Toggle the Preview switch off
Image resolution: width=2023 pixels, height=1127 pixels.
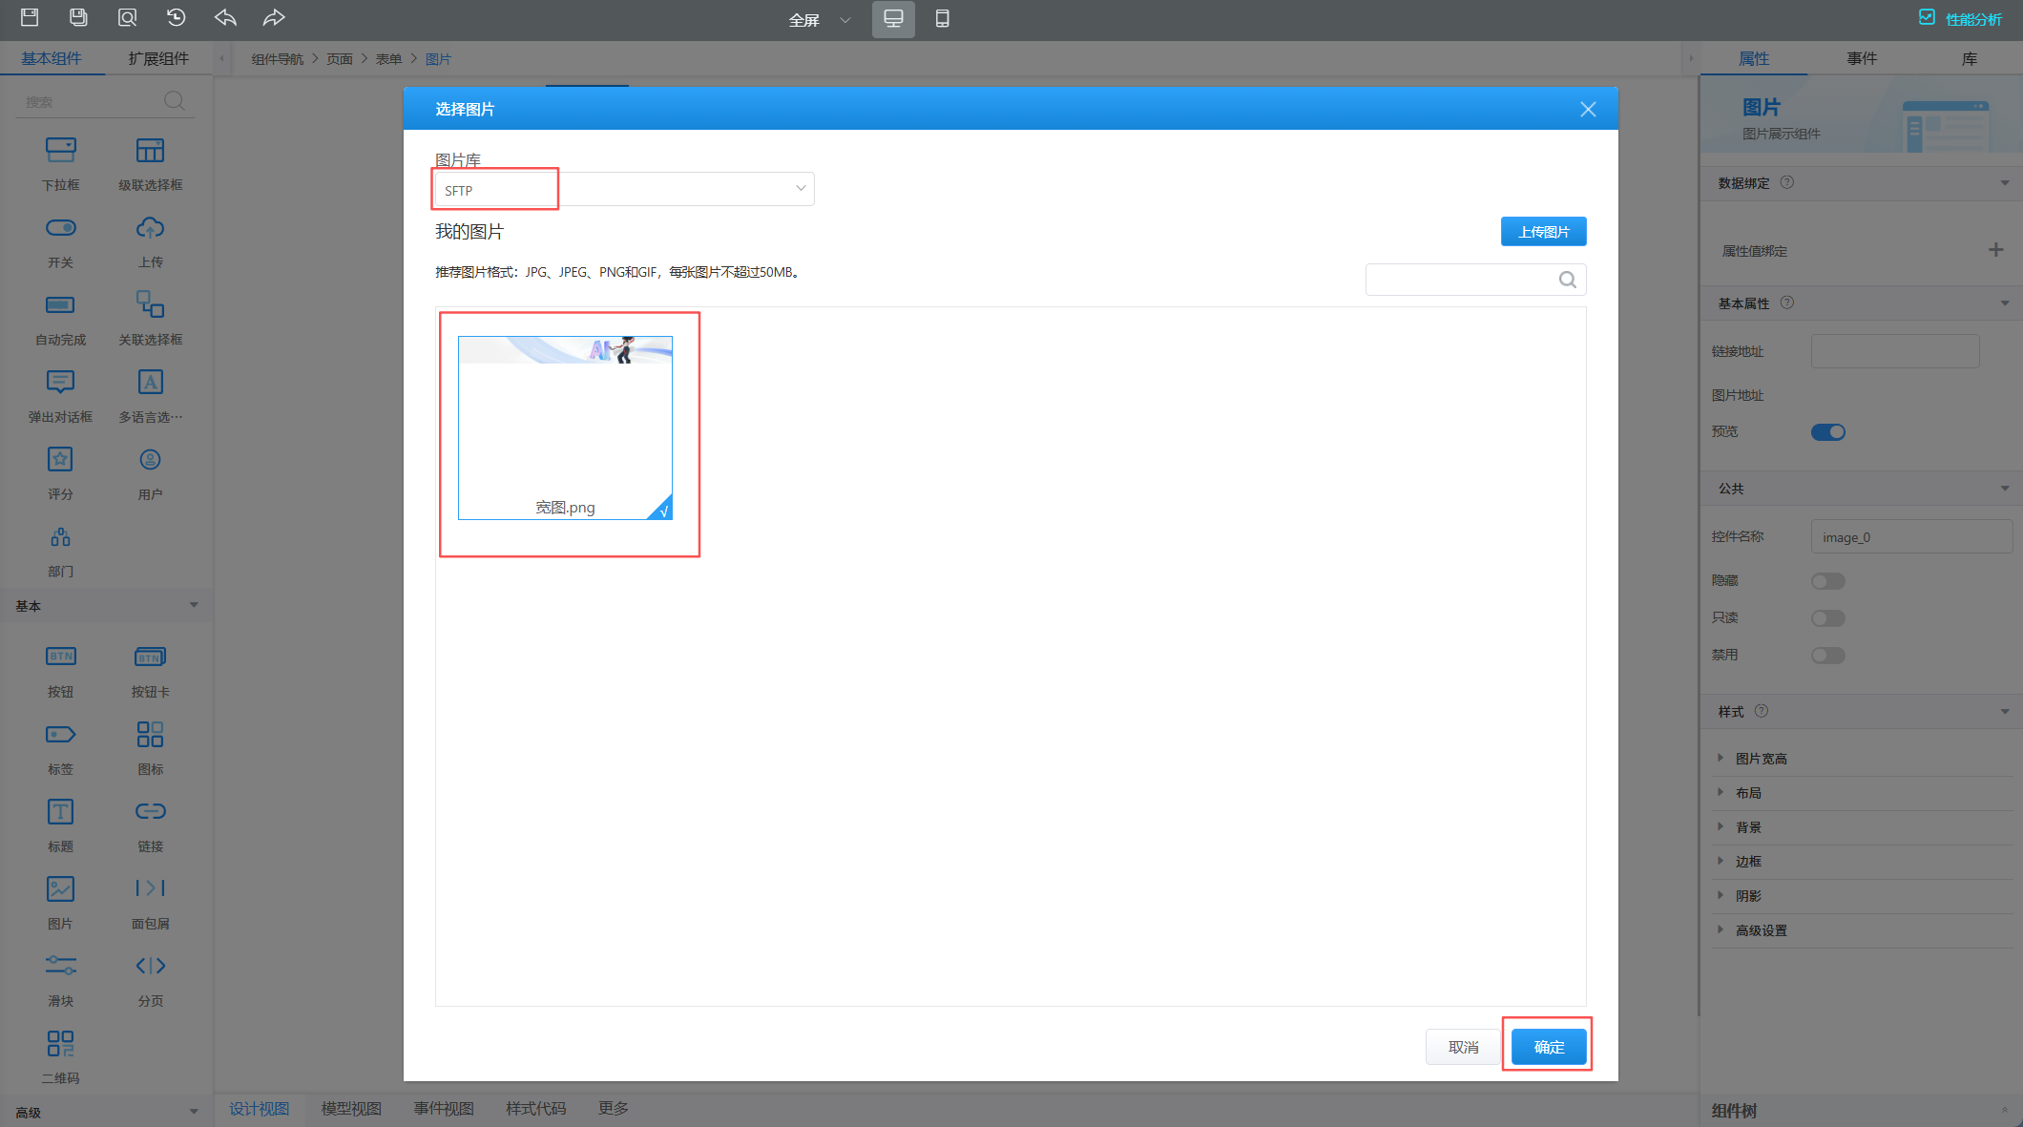point(1827,432)
